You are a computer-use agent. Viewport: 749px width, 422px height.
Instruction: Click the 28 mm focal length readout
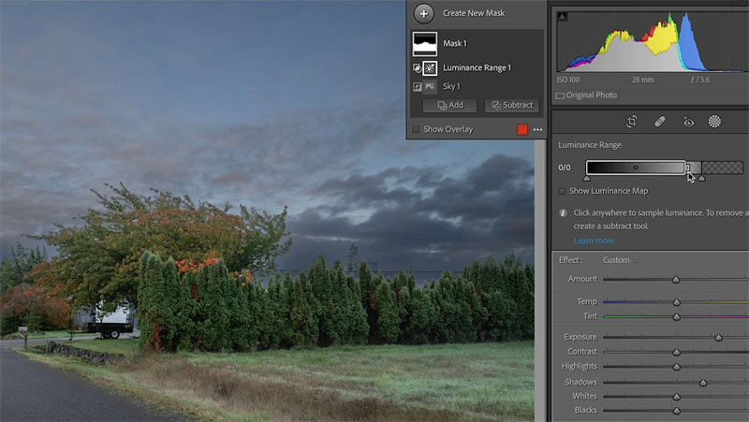[x=642, y=80]
